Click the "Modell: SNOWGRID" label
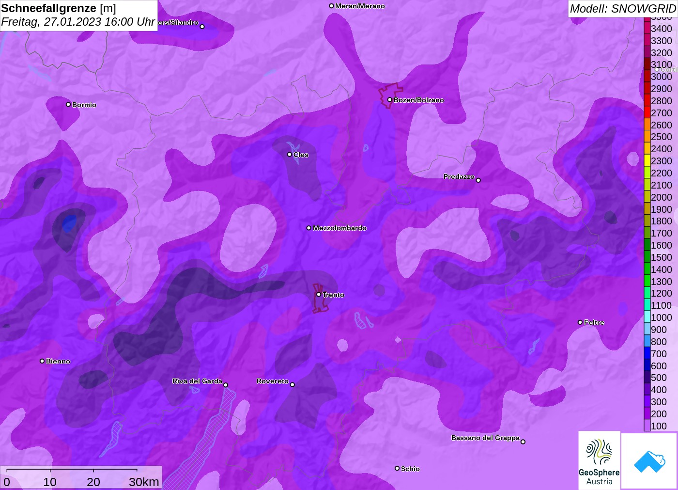The image size is (678, 490). [x=623, y=8]
